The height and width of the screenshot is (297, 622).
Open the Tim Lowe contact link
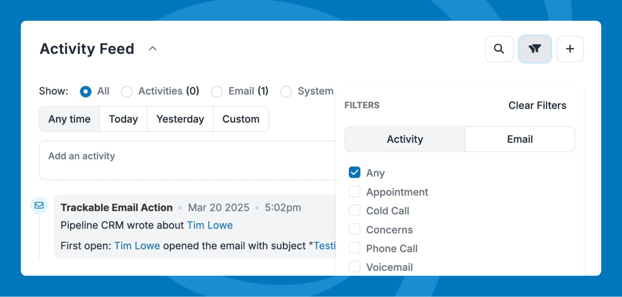210,225
